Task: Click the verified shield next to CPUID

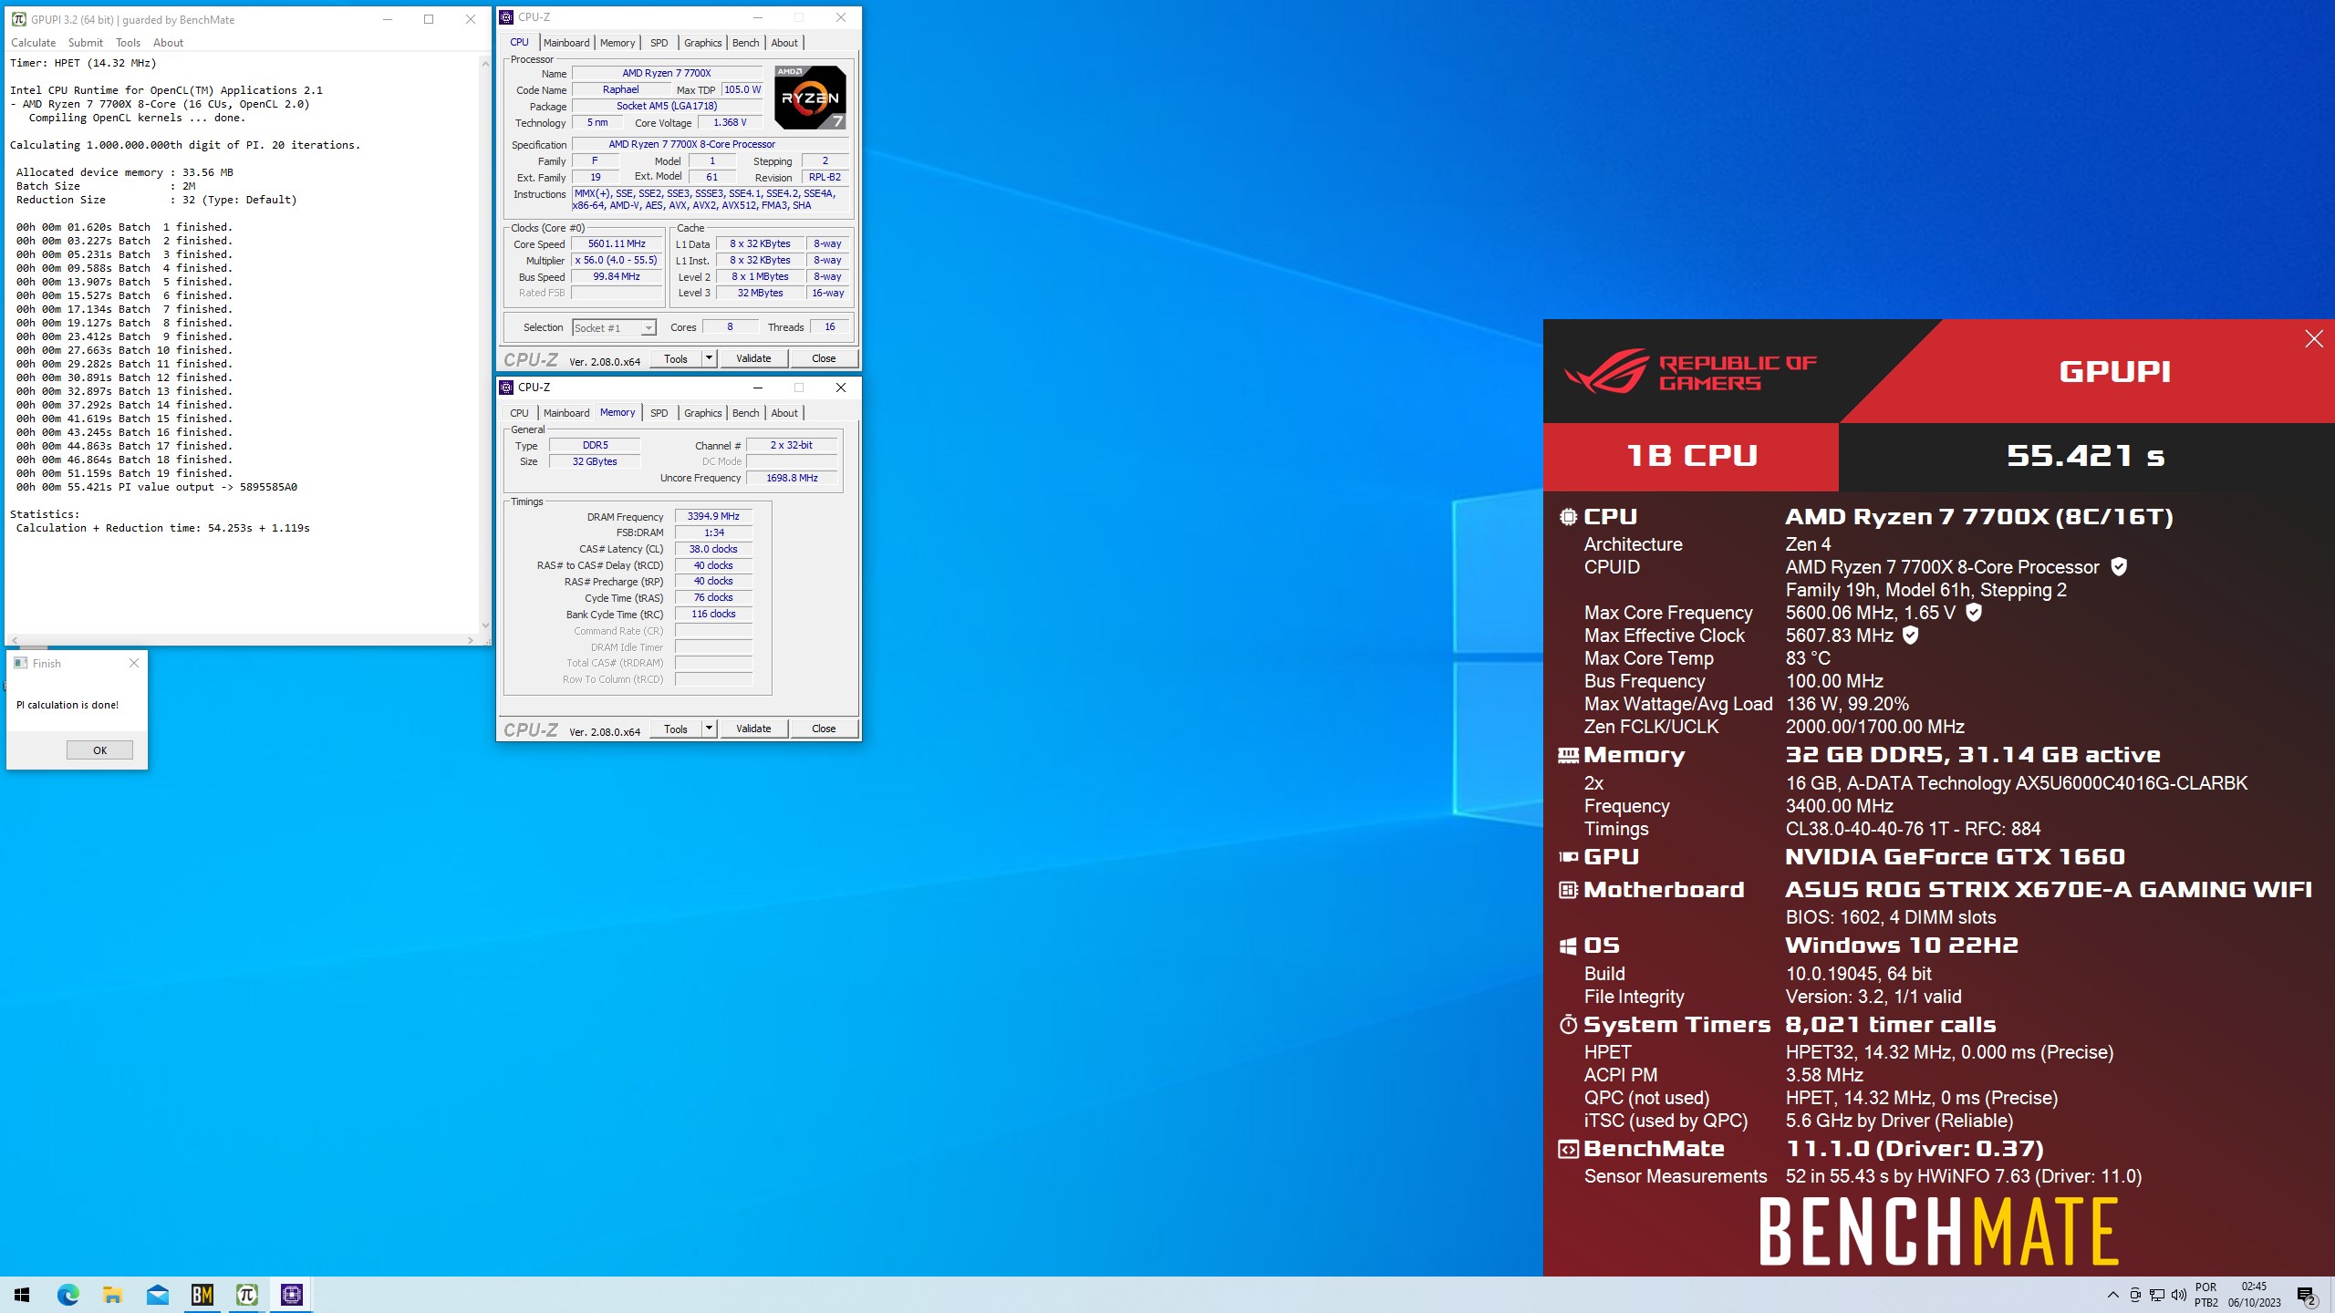Action: click(2119, 566)
